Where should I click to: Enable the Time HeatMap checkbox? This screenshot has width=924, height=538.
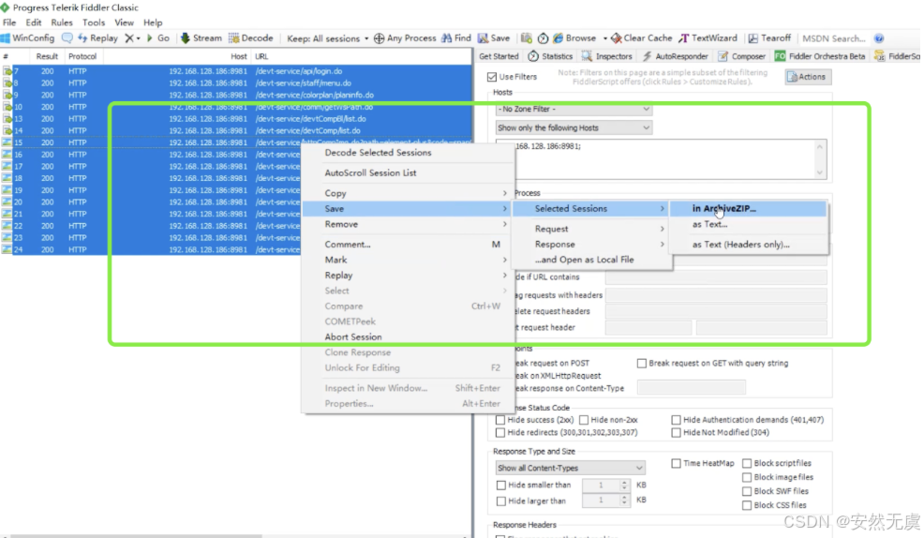tap(676, 464)
